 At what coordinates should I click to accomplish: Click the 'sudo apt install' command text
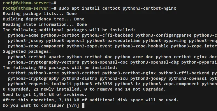[x=79, y=8]
